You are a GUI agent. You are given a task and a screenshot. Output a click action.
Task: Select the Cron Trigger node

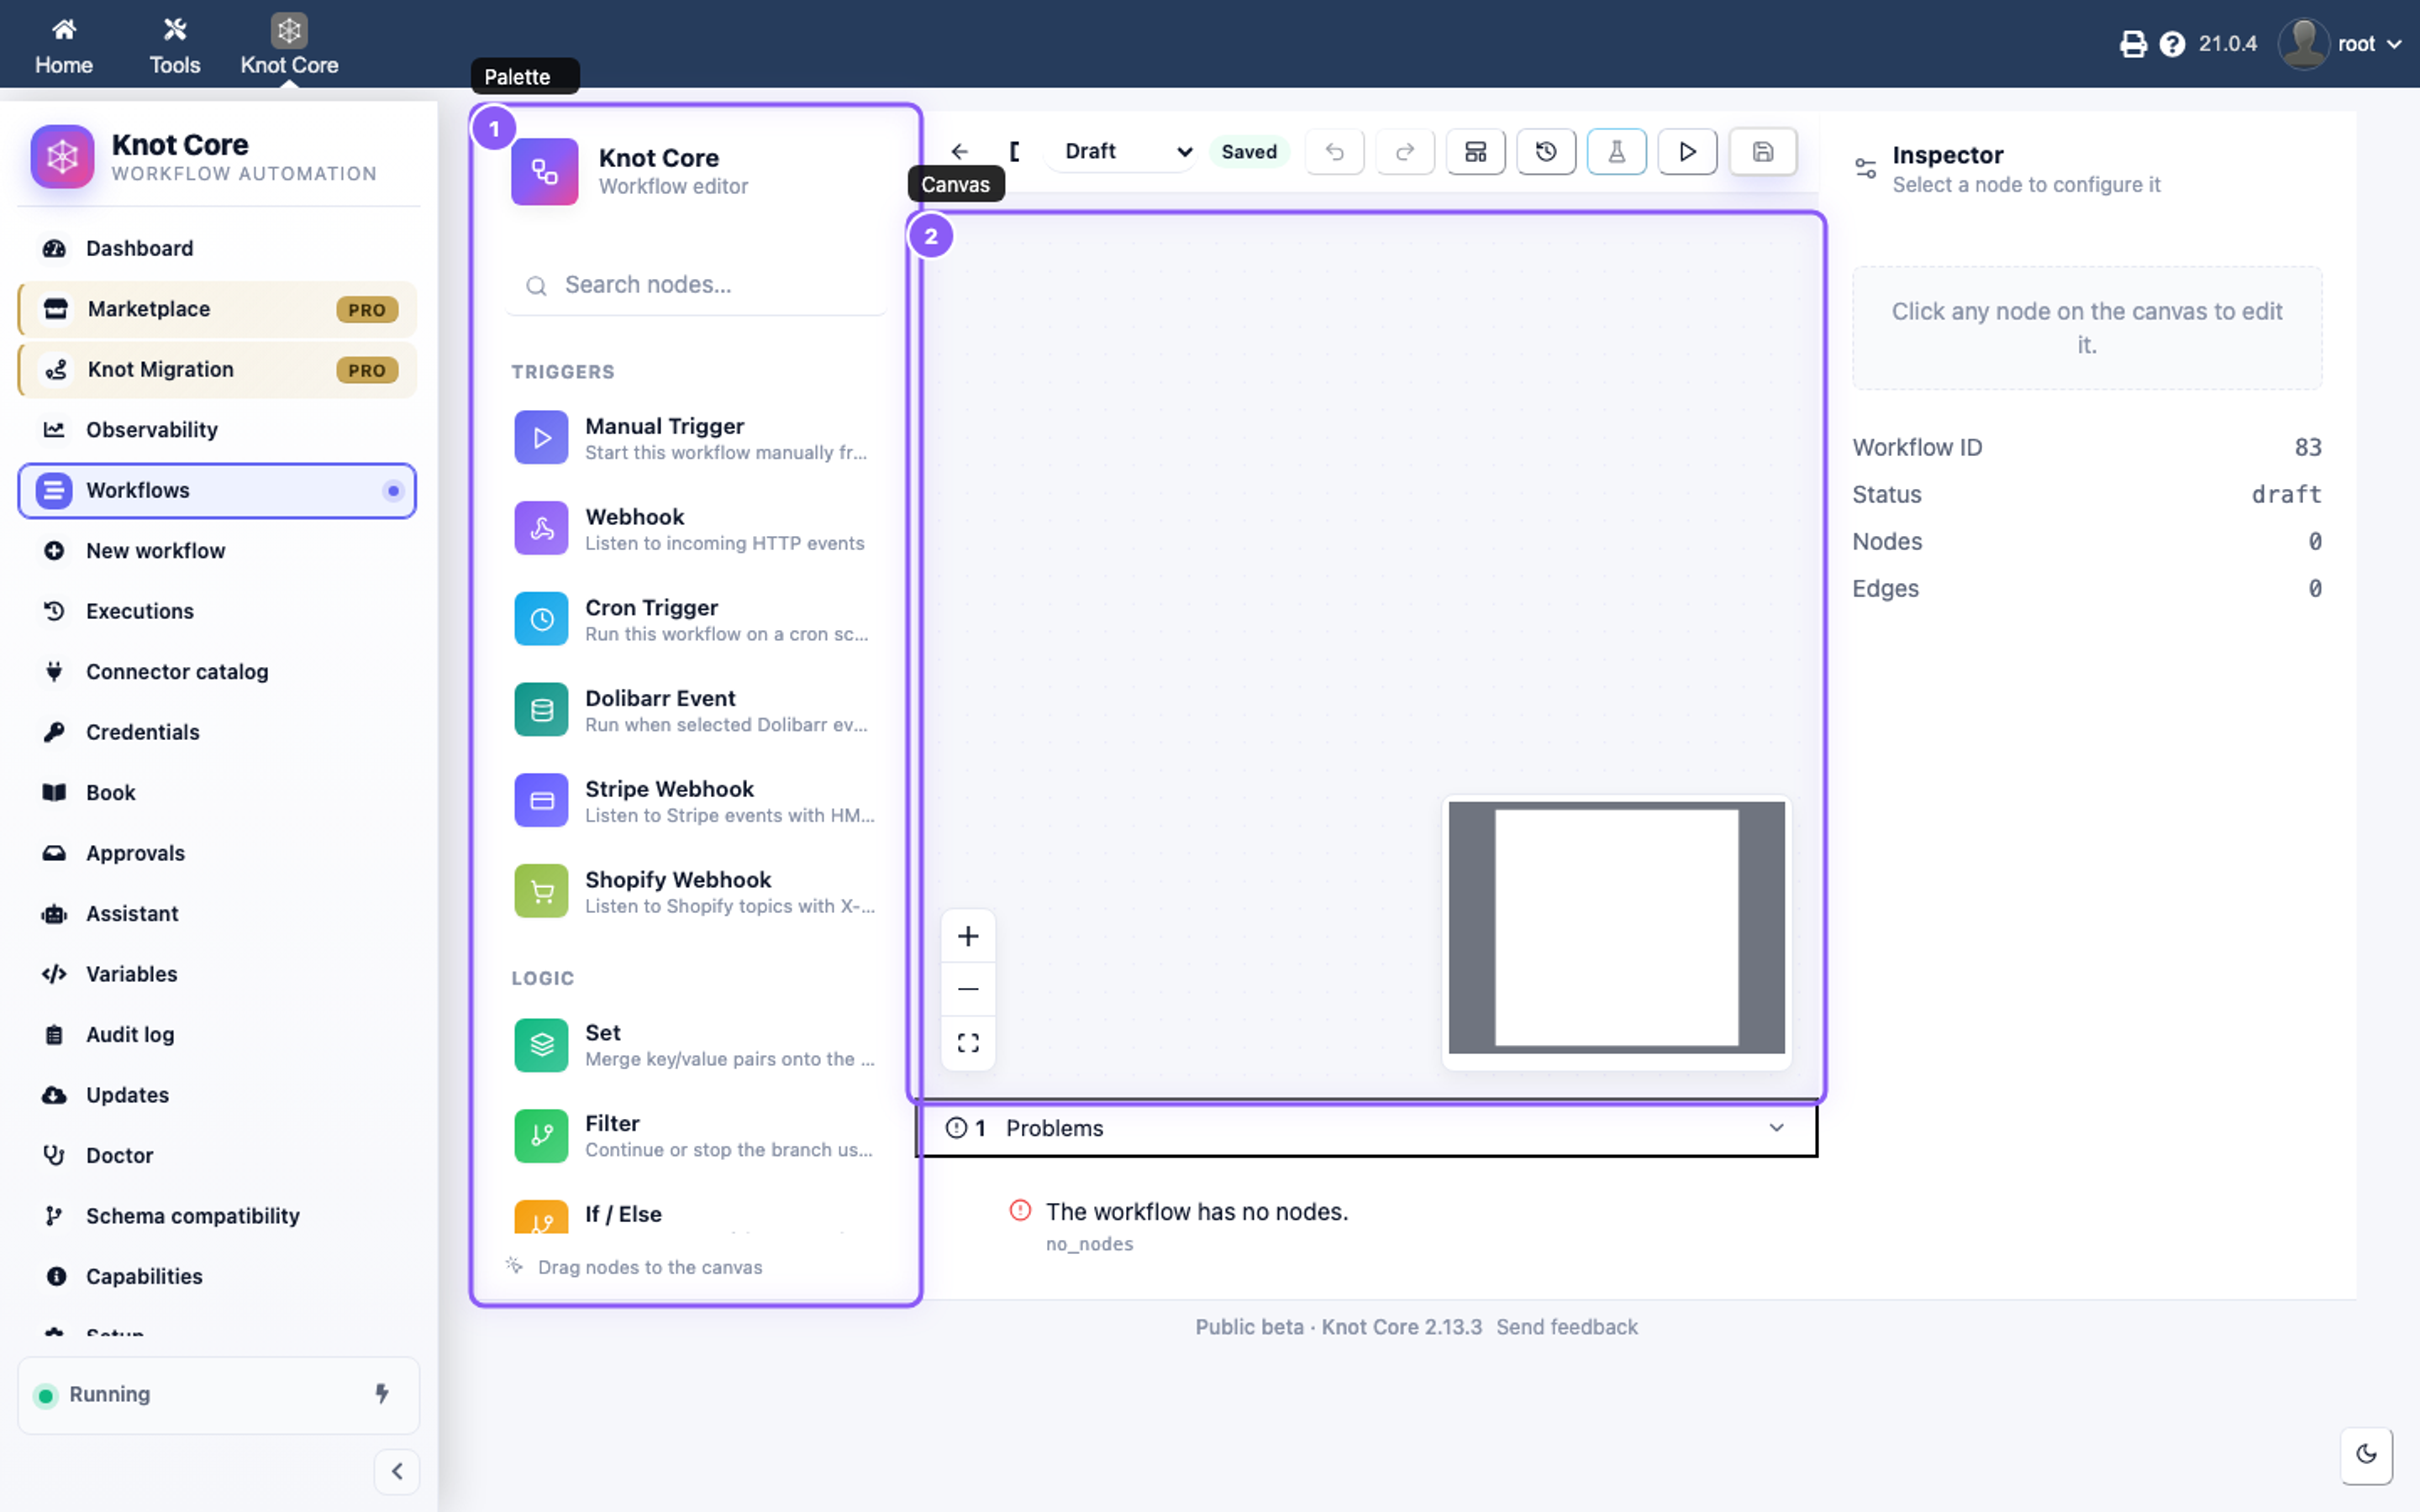697,619
